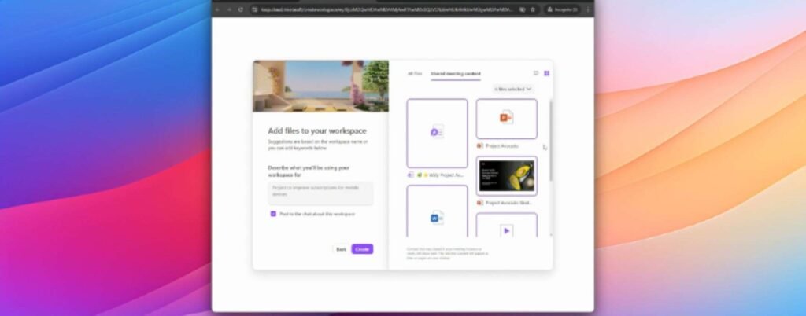
Task: Select the Project Avocado PowerPoint file tile
Action: [x=506, y=119]
